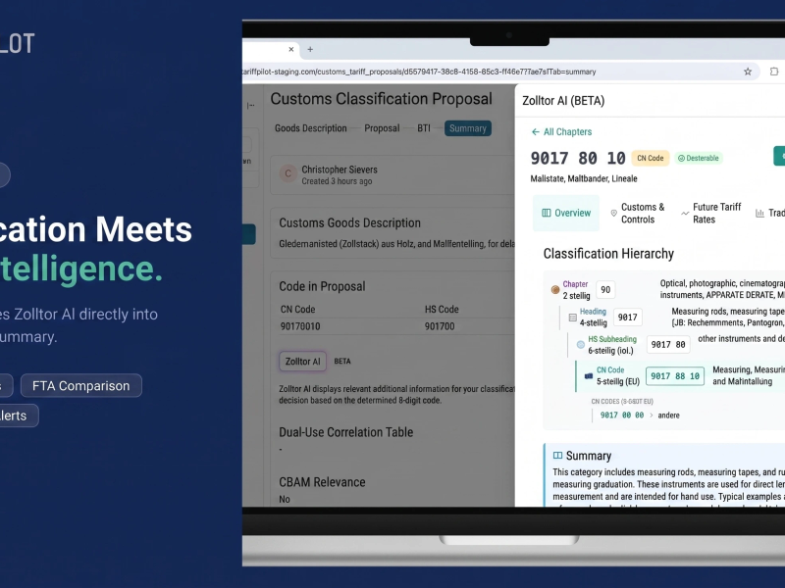Click the Overview tab icon
The width and height of the screenshot is (785, 588).
click(x=547, y=213)
